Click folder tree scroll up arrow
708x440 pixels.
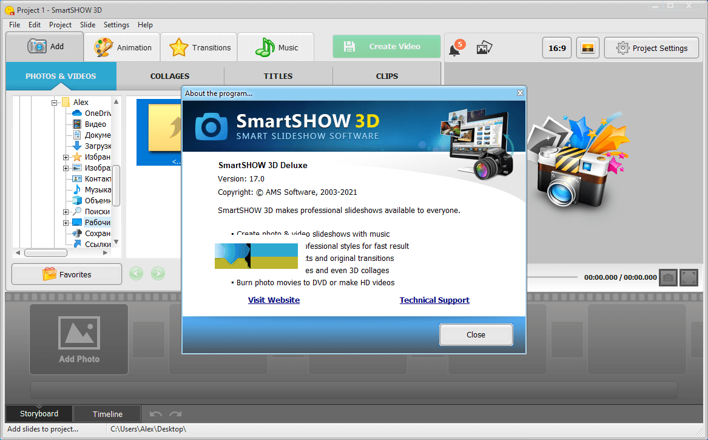116,101
